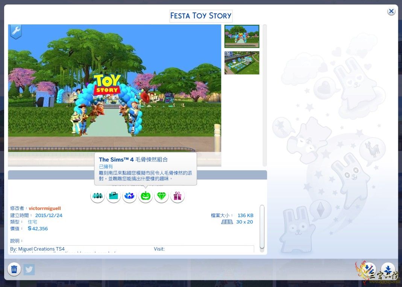Share the lot via the Twitter icon

[29, 269]
